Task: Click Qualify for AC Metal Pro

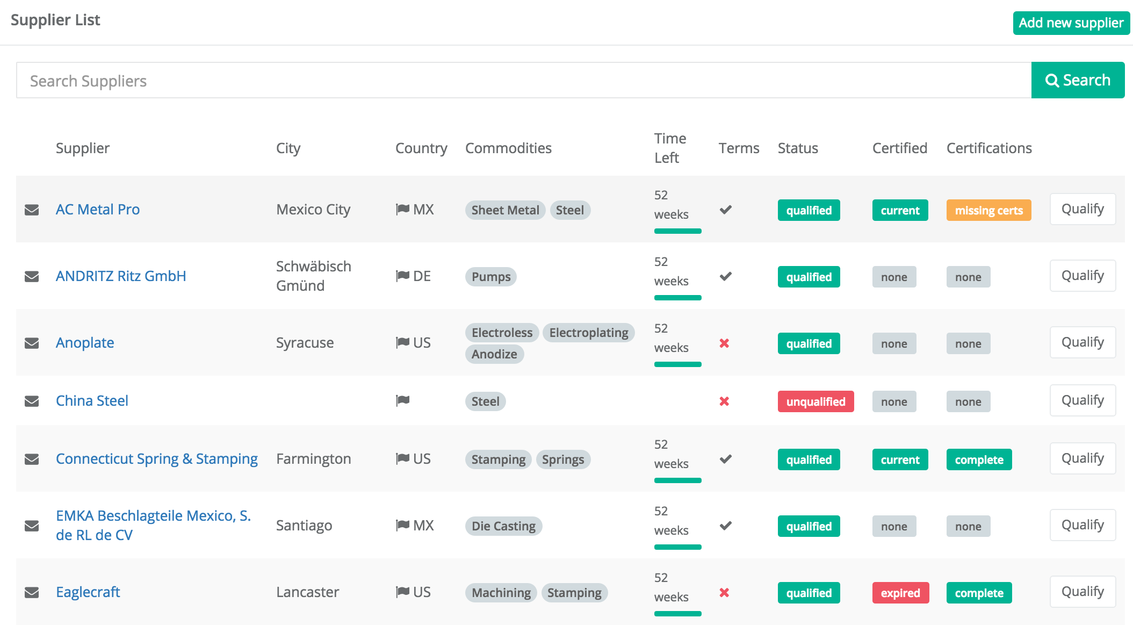Action: coord(1083,209)
